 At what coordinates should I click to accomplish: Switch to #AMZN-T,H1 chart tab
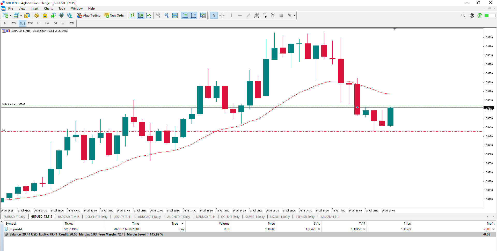tap(329, 217)
